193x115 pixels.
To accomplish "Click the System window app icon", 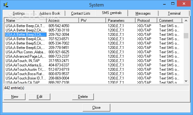I will [x=6, y=5].
